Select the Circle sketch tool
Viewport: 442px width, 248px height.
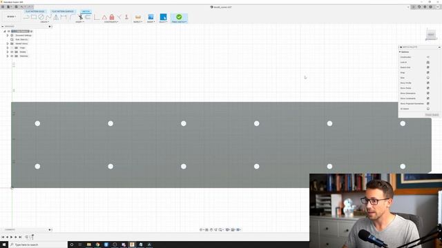[x=41, y=17]
